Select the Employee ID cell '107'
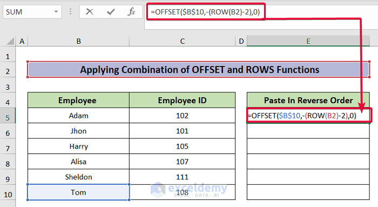Viewport: 378px width, 207px height. coord(183,162)
